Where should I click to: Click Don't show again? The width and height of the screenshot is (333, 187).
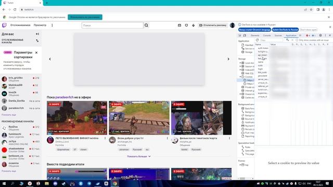[309, 30]
